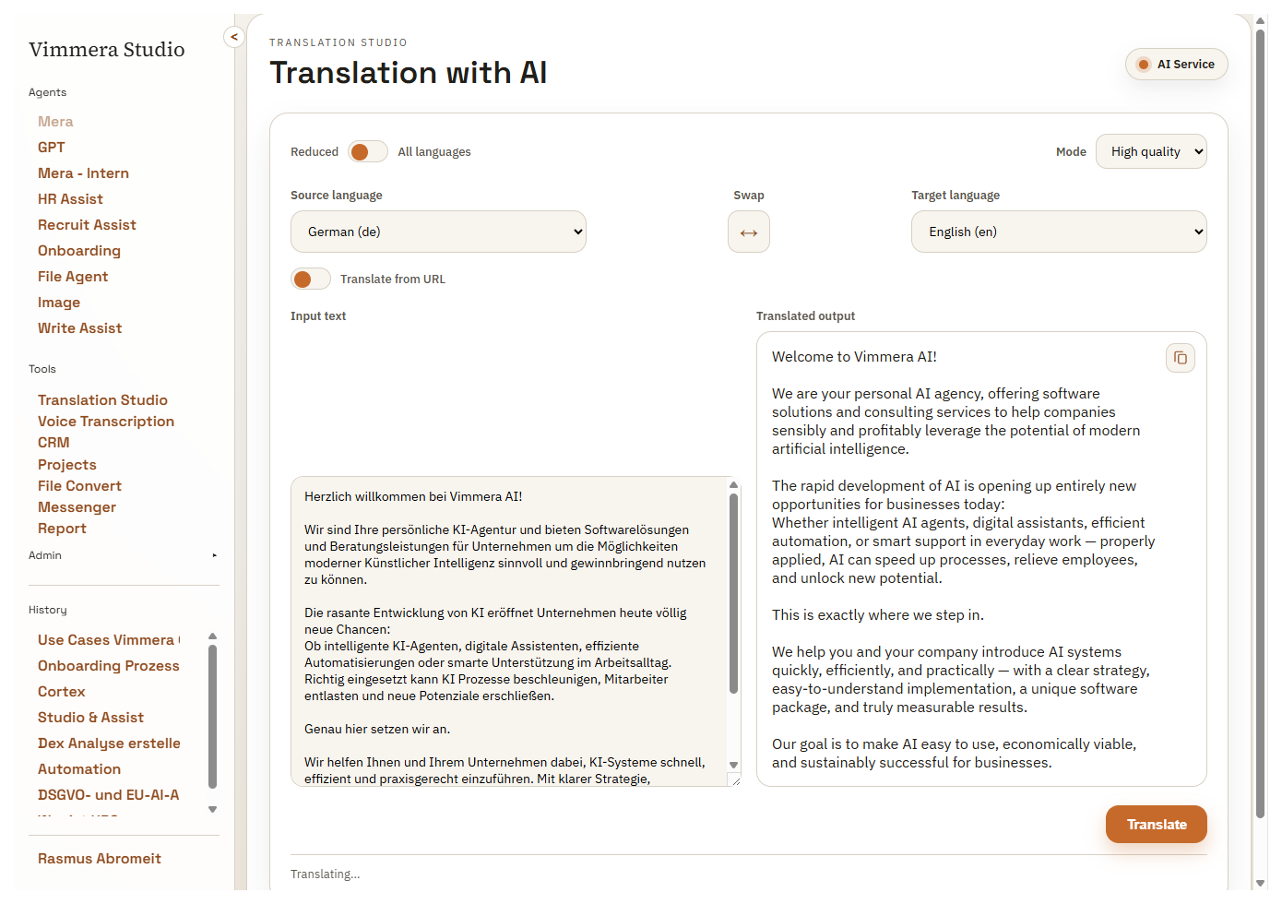Click the input text vertical scrollbar
Screen dimensions: 1282x904
click(x=733, y=592)
